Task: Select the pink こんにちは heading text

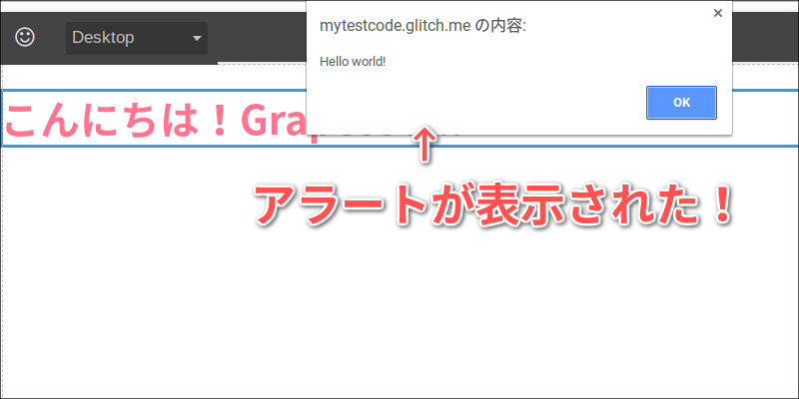Action: pos(156,120)
